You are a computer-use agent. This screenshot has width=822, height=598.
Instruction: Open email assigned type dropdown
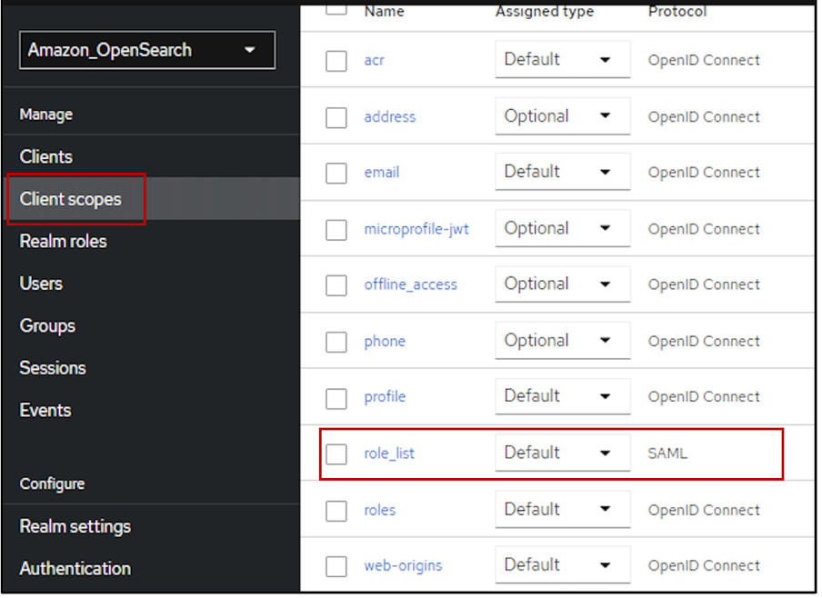[563, 172]
